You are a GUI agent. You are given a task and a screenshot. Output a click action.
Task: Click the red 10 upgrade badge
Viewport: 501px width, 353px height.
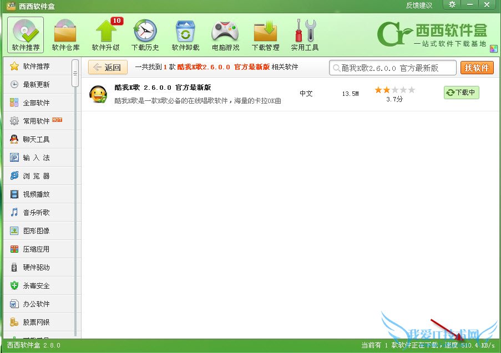(117, 21)
